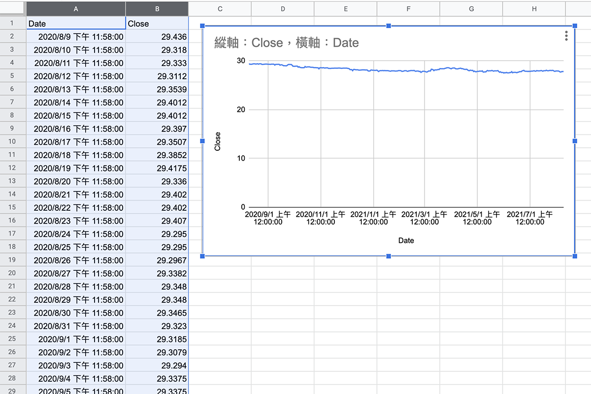591x394 pixels.
Task: Click the chart's bottom-center resize handle
Action: tap(389, 256)
